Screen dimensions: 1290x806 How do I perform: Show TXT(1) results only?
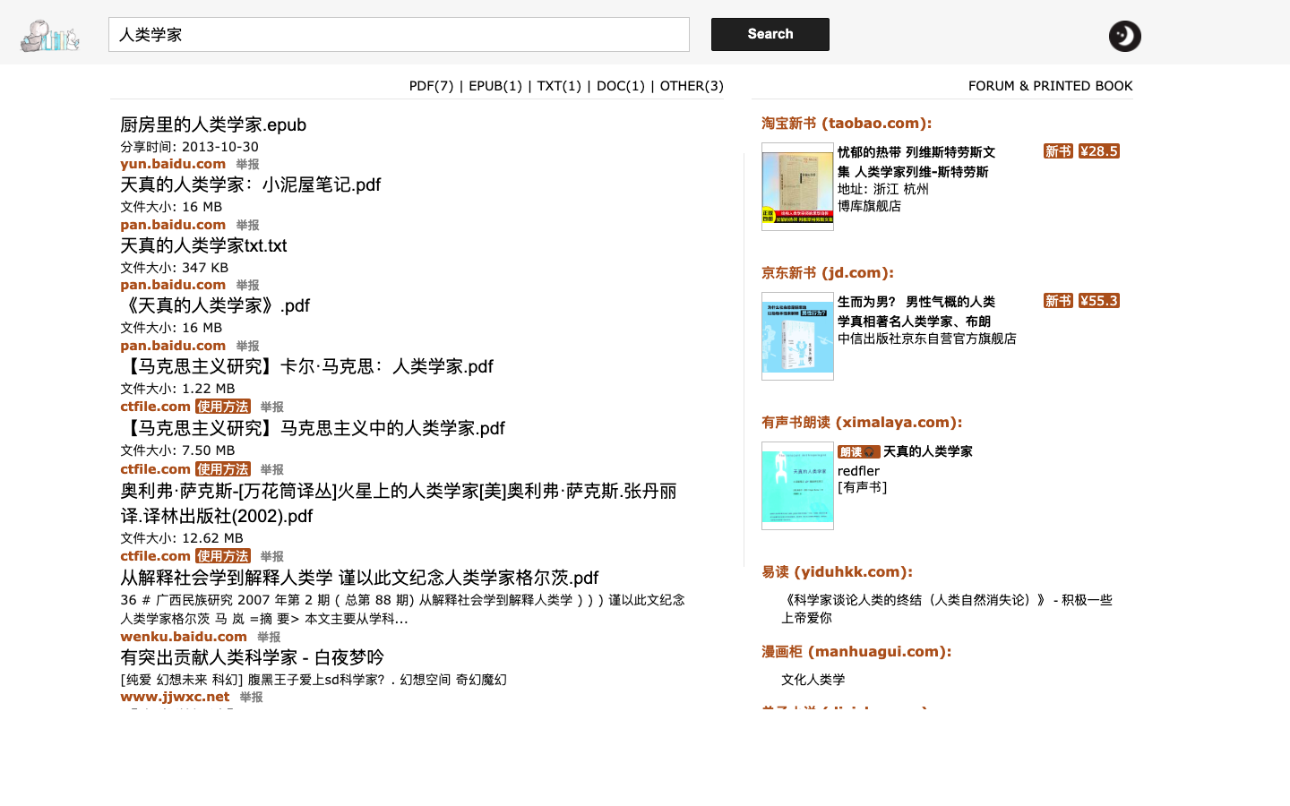(x=559, y=86)
